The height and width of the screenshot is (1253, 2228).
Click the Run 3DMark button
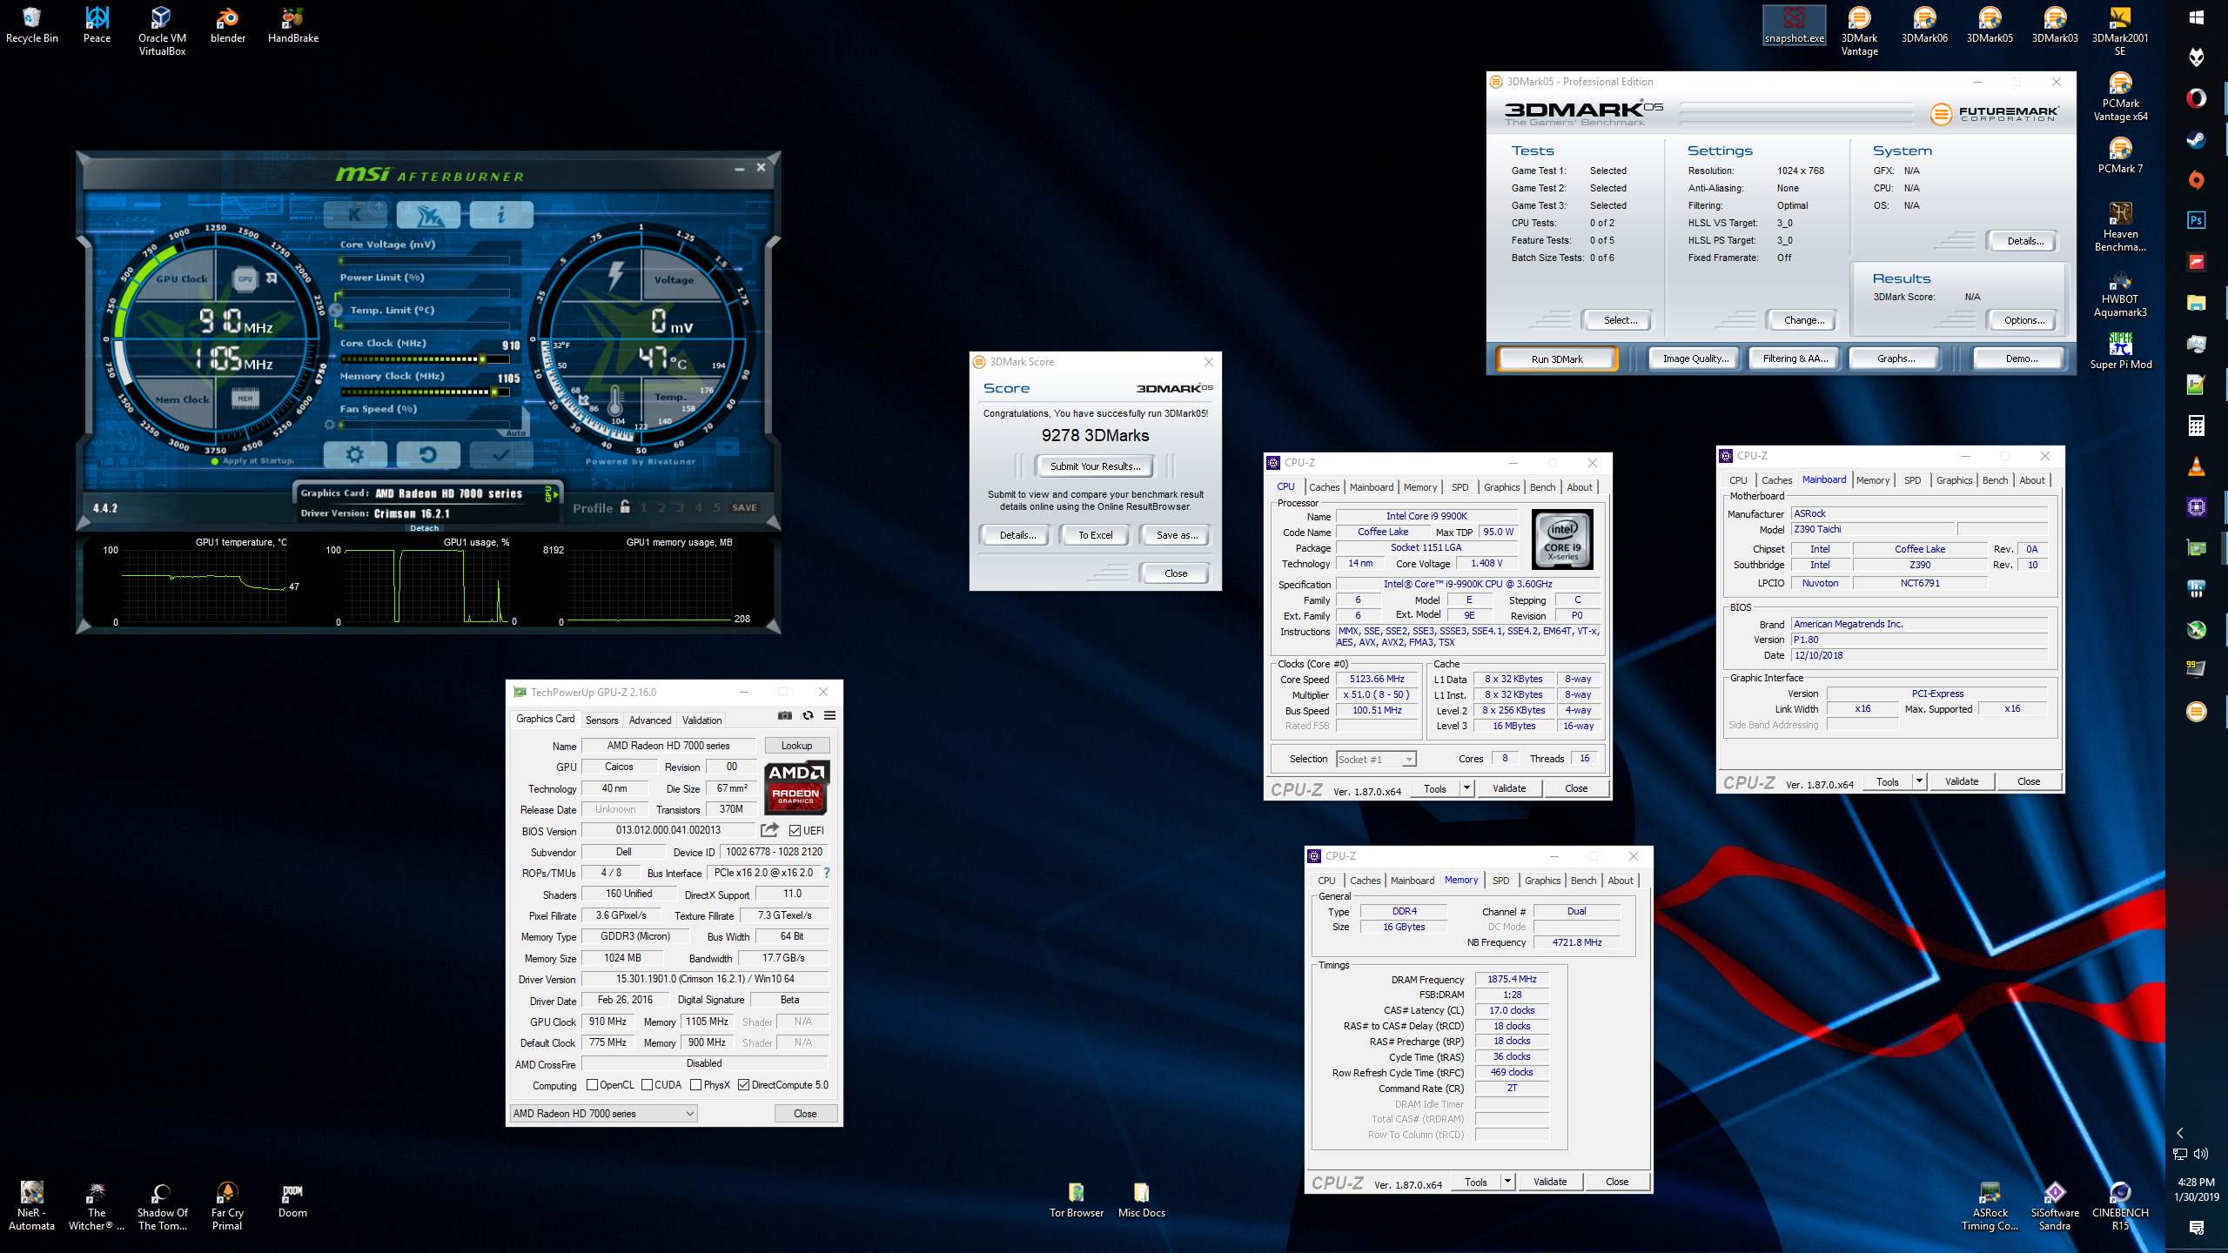point(1556,358)
